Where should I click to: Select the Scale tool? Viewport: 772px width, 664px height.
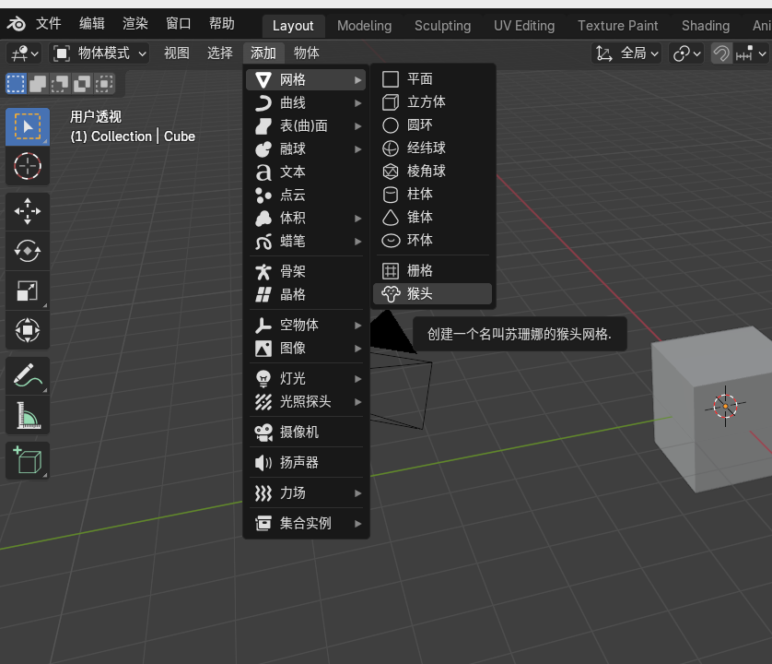(28, 290)
